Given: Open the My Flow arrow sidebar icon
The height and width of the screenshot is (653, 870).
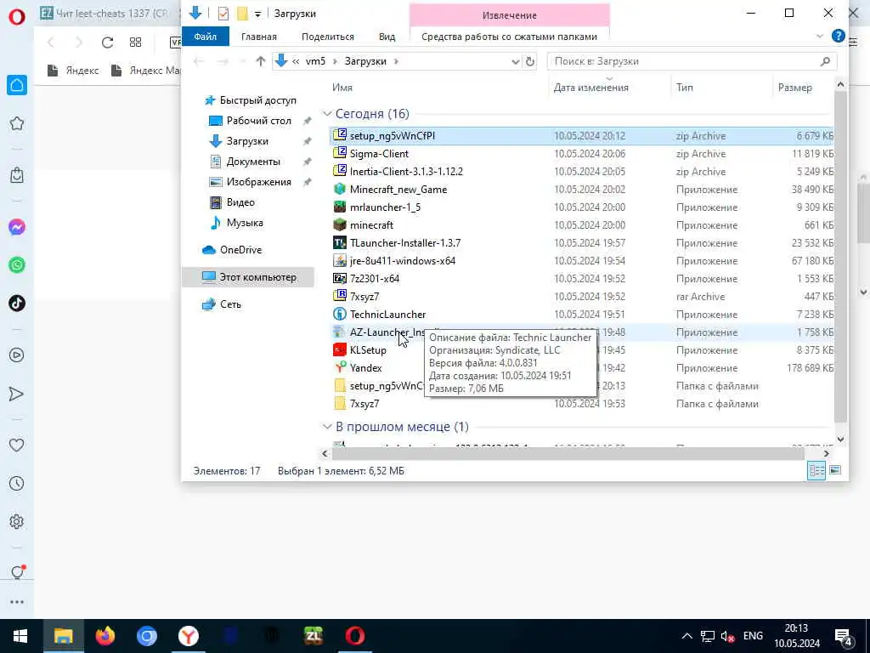Looking at the screenshot, I should 17,394.
